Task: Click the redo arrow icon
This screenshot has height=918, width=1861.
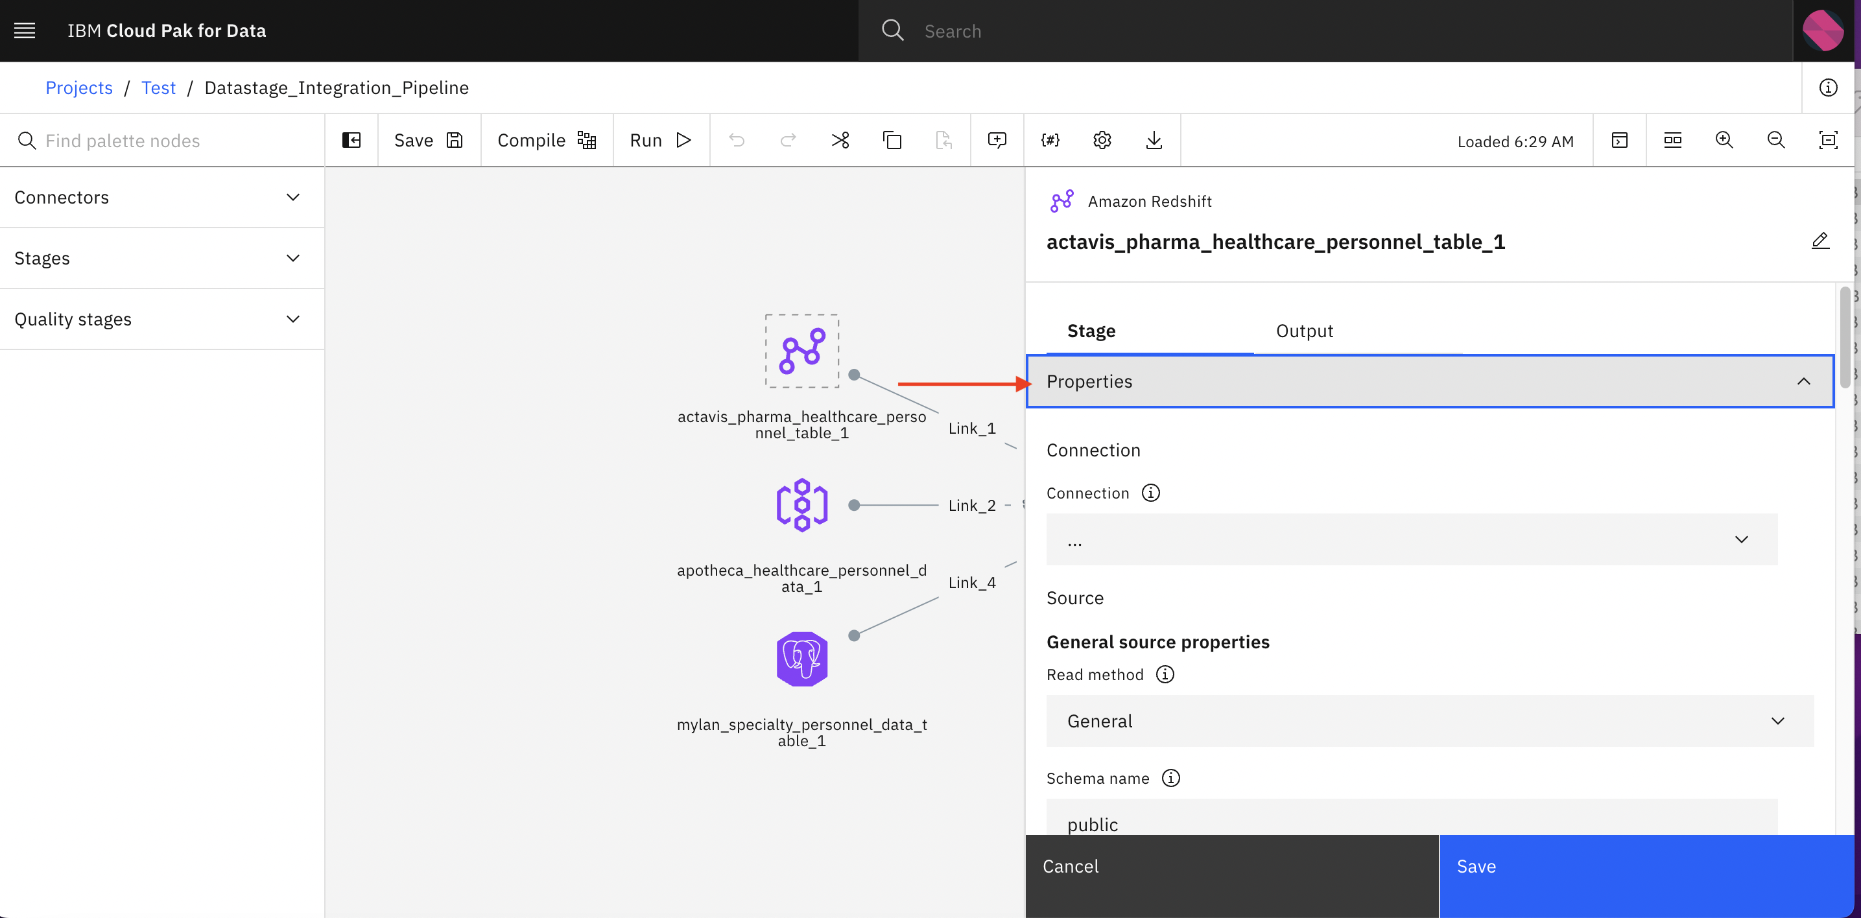Action: (788, 140)
